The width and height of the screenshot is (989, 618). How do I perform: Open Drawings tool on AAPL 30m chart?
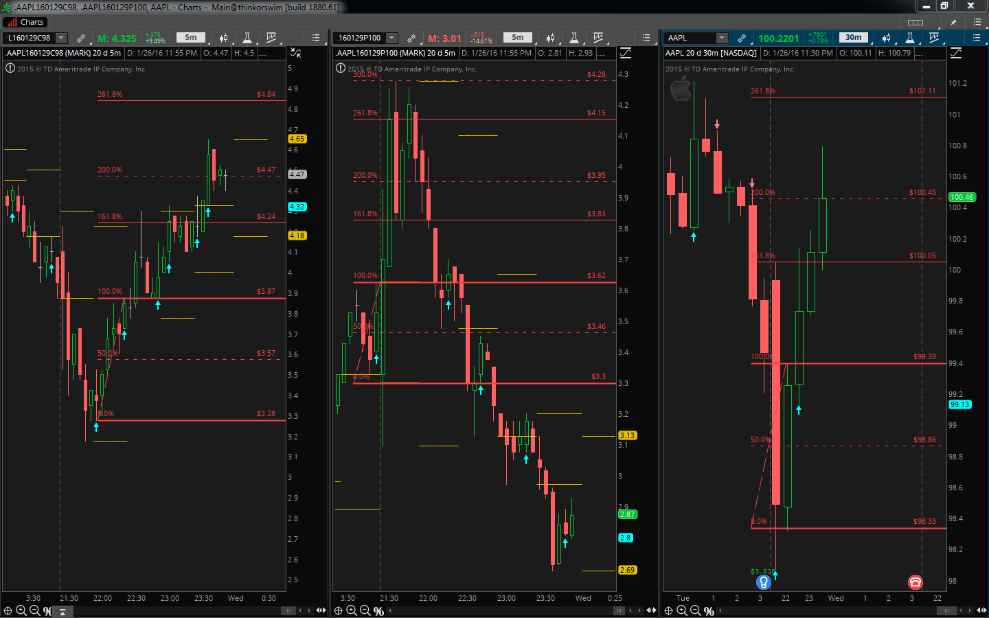point(933,38)
